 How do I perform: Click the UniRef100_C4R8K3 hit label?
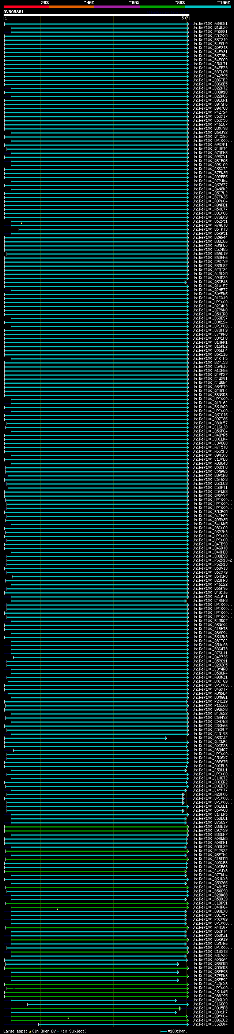[x=210, y=600]
